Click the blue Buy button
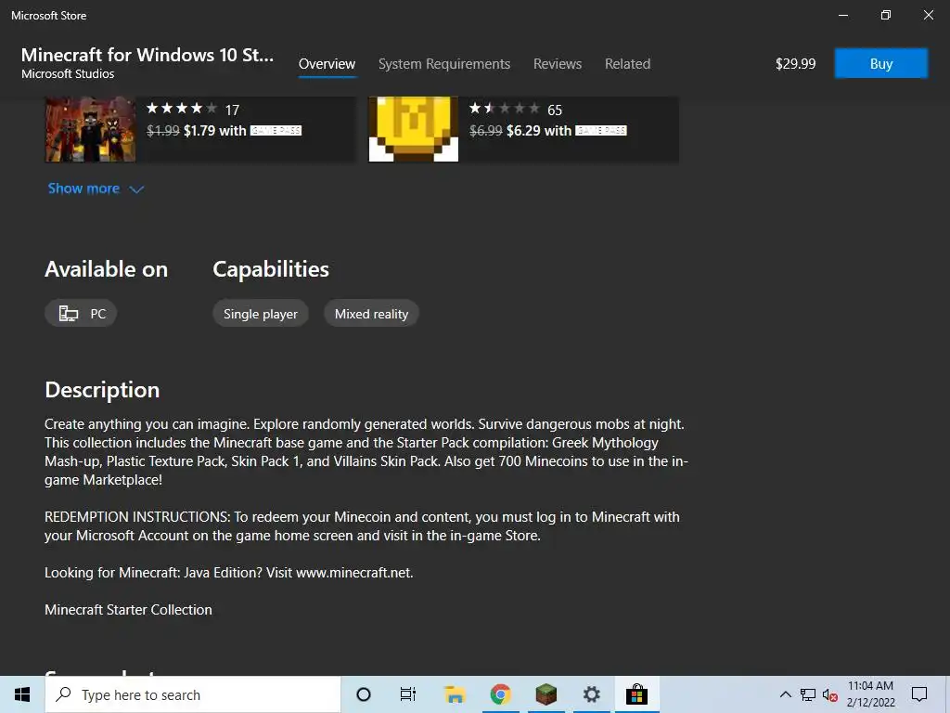 [881, 64]
